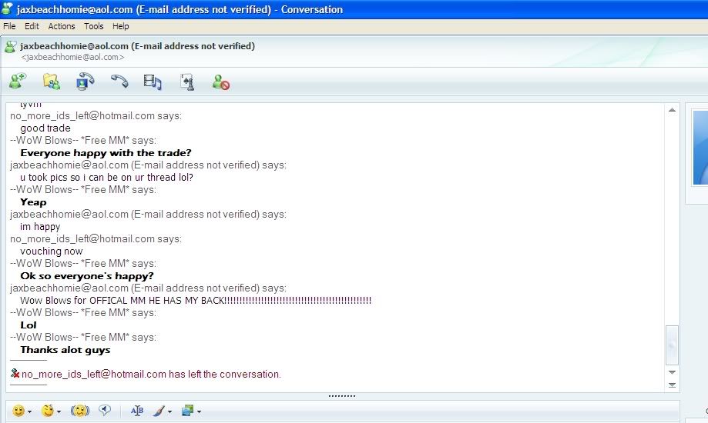This screenshot has height=423, width=708.
Task: Open the Edit menu
Action: [x=32, y=26]
